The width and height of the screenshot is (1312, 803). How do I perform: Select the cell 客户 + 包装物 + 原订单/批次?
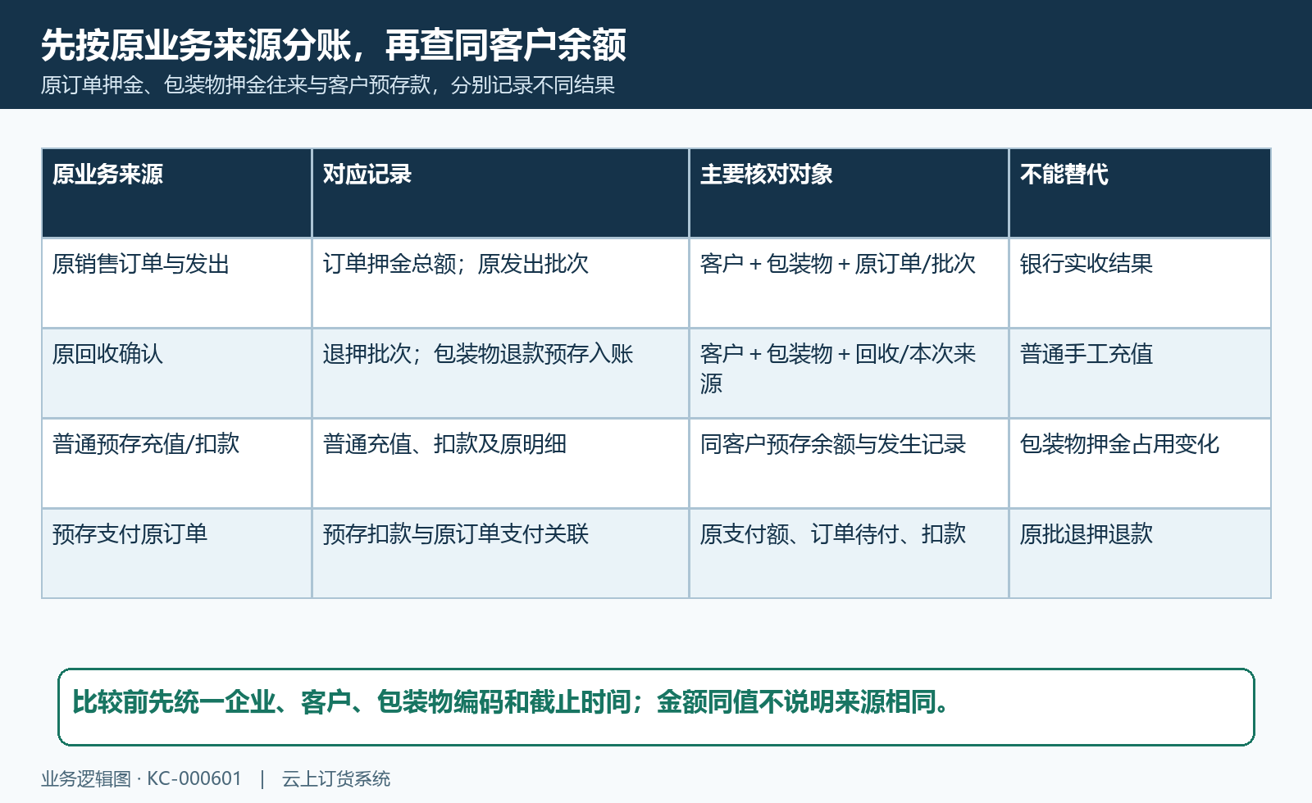[x=849, y=283]
